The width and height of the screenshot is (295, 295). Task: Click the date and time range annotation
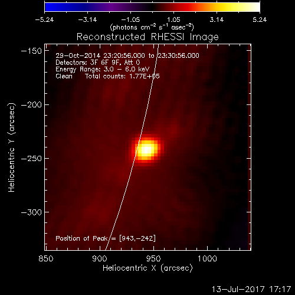127,55
